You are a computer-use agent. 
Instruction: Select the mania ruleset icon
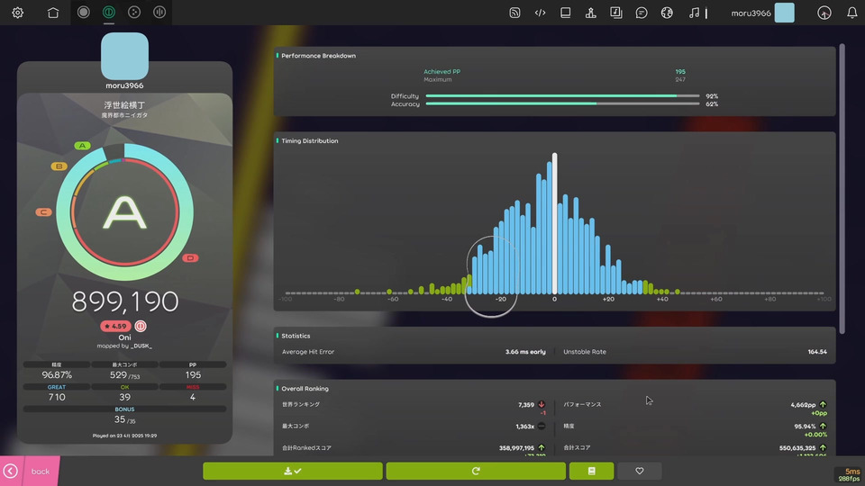159,12
